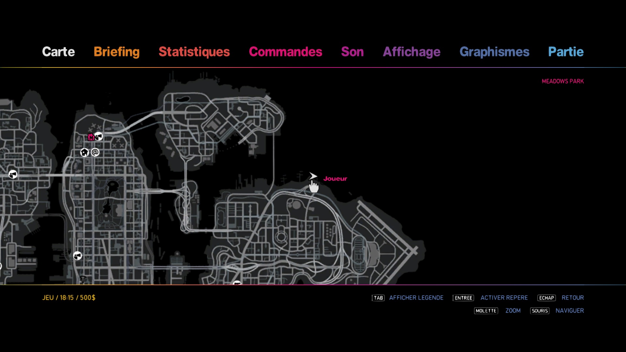Screen dimensions: 626x352
Task: Click AFFICHER LEGENDE to show legend
Action: point(416,298)
